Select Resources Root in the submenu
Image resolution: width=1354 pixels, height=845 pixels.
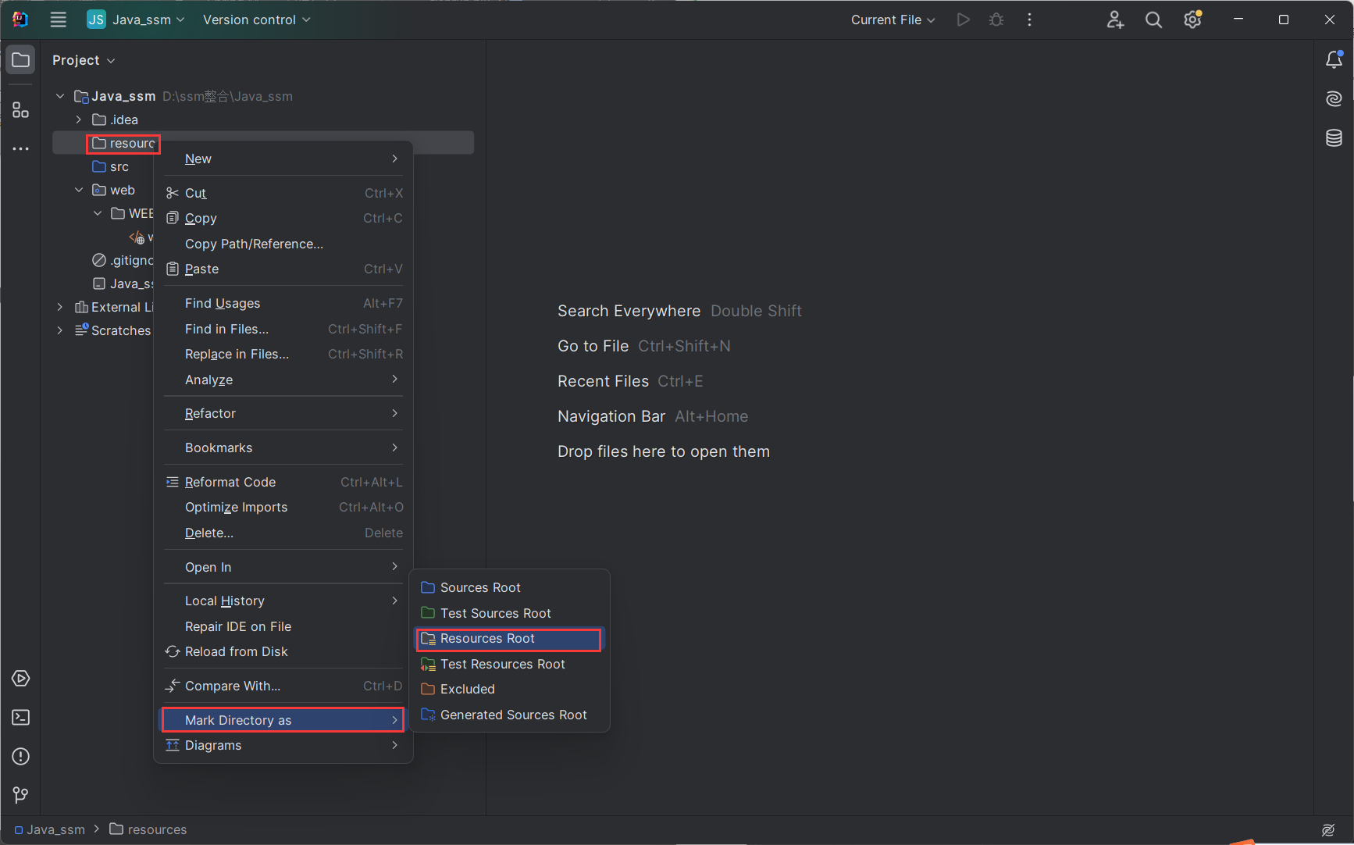(487, 639)
